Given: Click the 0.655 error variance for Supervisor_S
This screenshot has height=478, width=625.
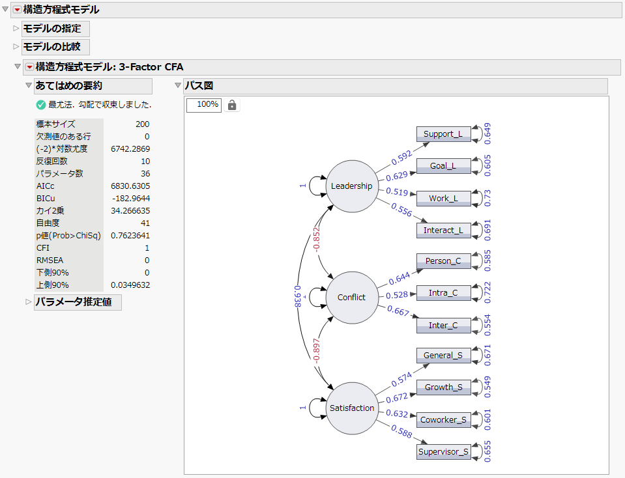Looking at the screenshot, I should [x=487, y=451].
